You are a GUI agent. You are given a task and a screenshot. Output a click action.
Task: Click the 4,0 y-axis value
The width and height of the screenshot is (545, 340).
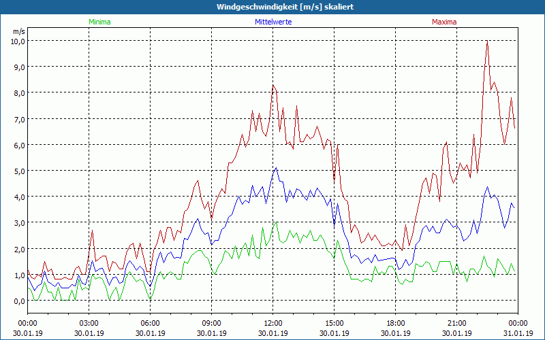click(x=20, y=197)
